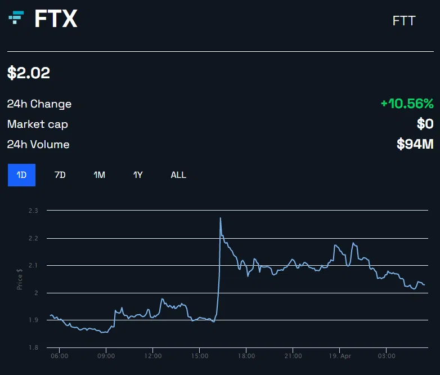Select the ALL time range

(178, 175)
